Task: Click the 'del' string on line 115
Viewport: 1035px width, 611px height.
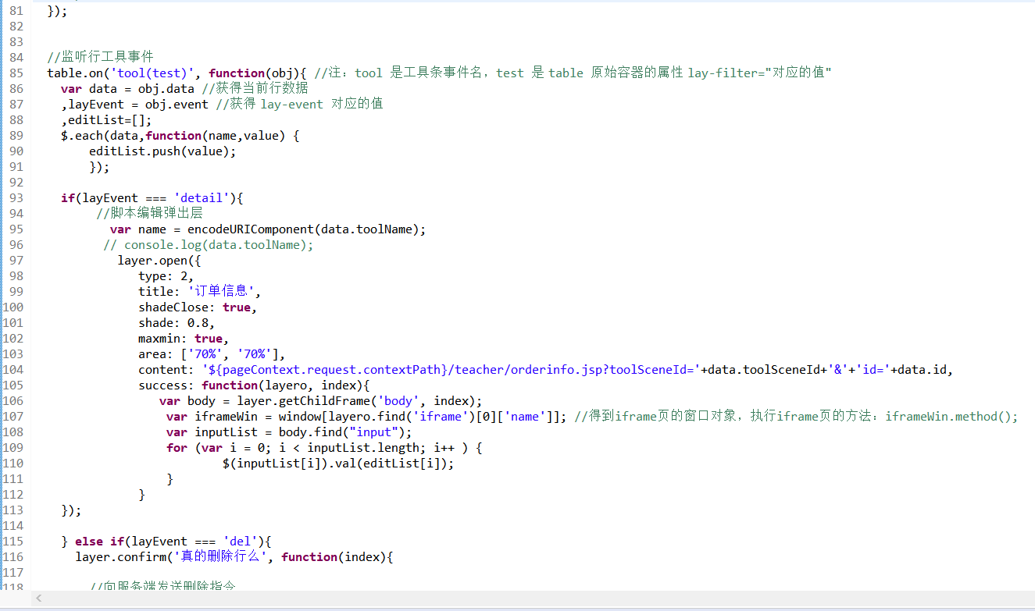Action: click(x=240, y=541)
